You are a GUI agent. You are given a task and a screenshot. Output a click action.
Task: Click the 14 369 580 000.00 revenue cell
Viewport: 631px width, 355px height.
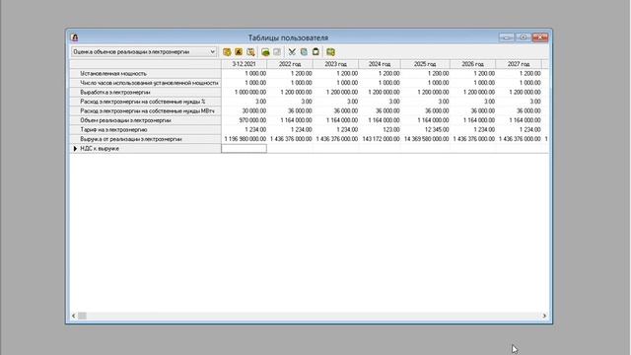425,139
